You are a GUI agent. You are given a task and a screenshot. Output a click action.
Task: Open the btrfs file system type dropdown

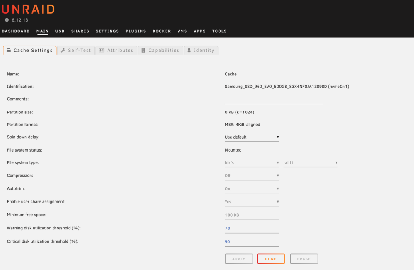252,163
